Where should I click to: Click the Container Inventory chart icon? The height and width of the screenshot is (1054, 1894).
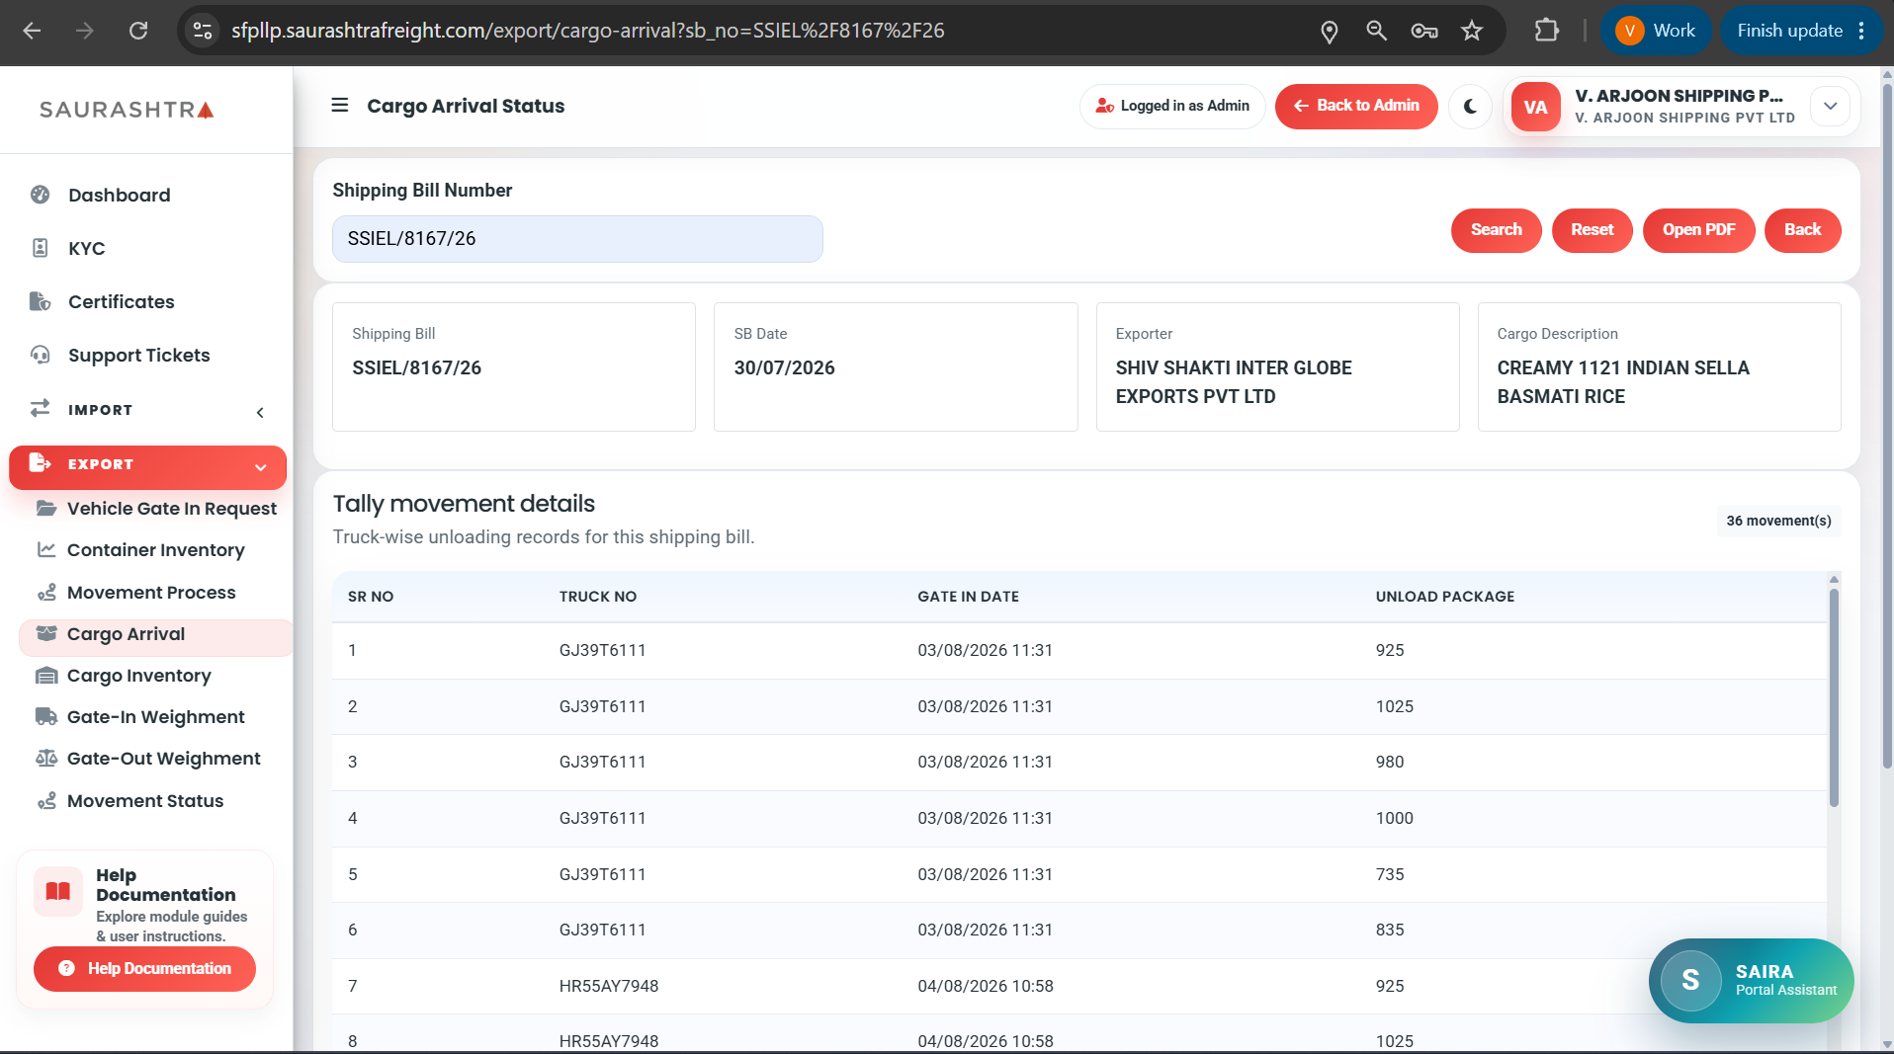coord(46,549)
